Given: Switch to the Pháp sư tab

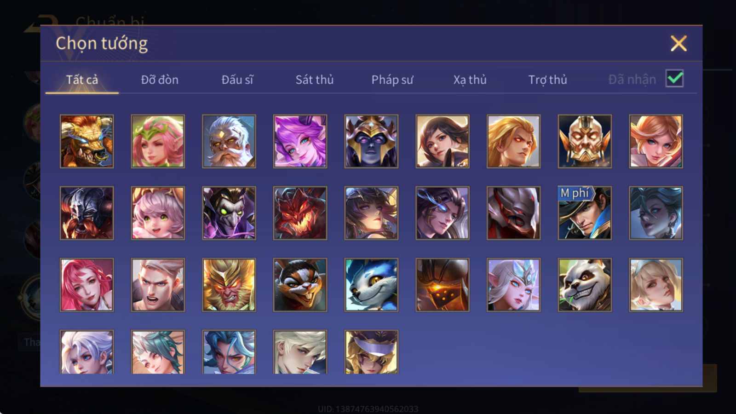Looking at the screenshot, I should click(392, 80).
